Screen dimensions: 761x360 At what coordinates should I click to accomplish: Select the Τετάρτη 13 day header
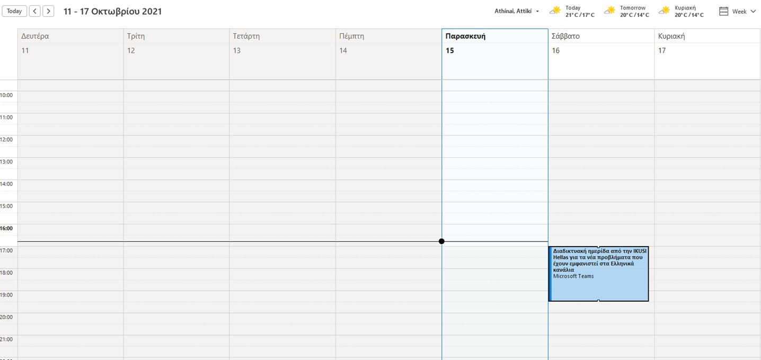282,43
